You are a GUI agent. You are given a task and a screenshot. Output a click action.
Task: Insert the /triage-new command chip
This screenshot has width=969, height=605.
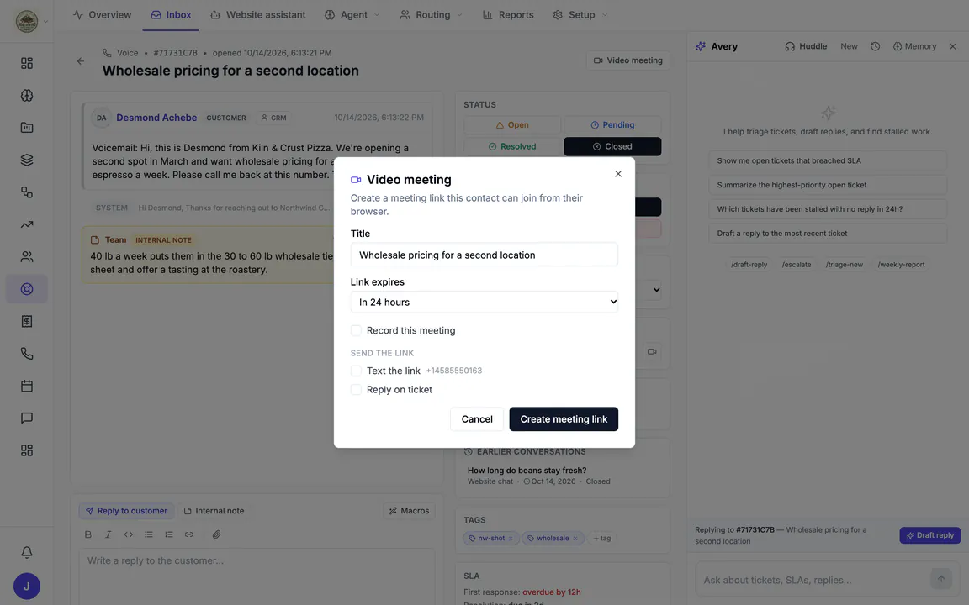[x=845, y=264]
